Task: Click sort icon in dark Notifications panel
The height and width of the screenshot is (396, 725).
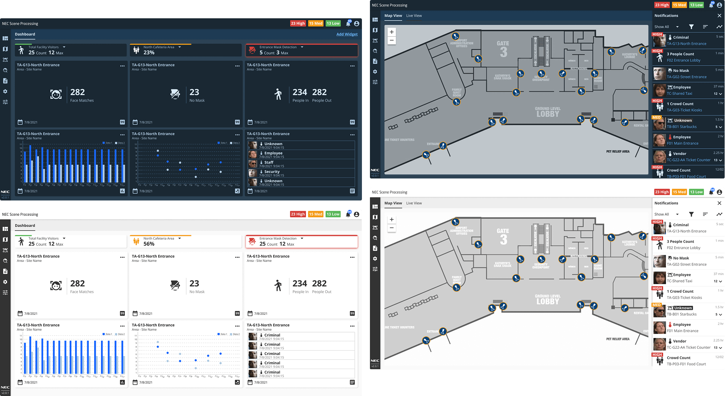Action: click(x=705, y=27)
